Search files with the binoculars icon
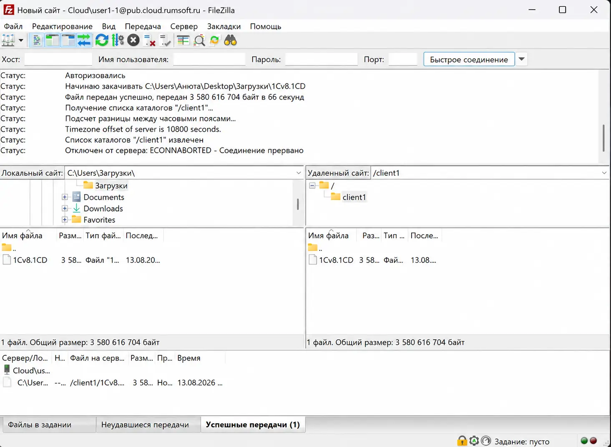611x447 pixels. [230, 40]
